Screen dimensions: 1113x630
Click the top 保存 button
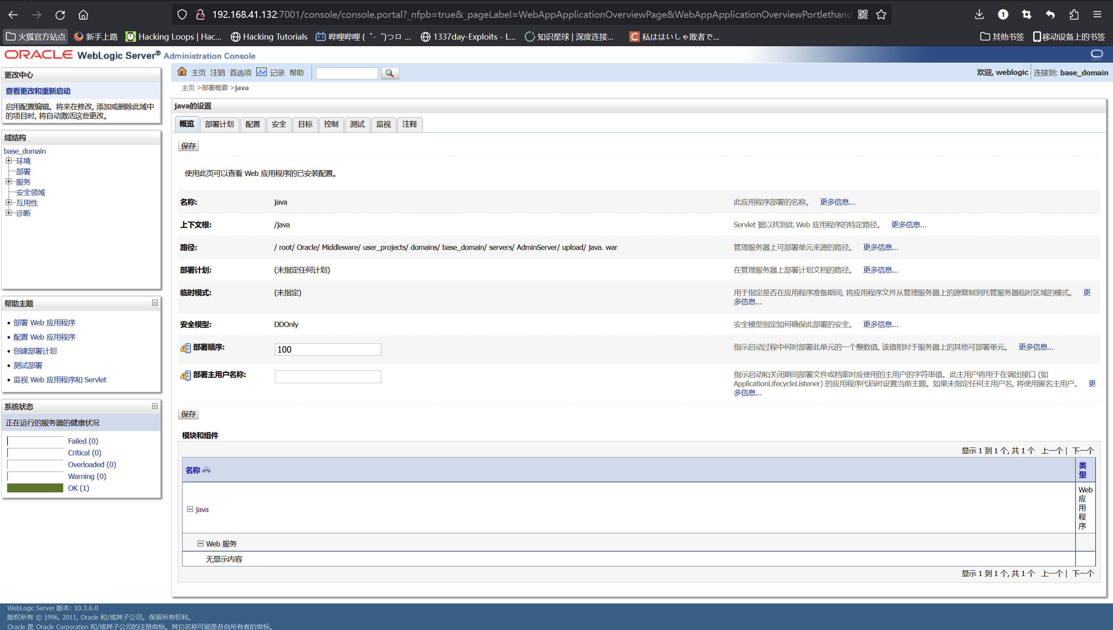[188, 146]
